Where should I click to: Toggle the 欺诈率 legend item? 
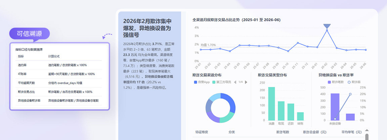pyautogui.click(x=354, y=82)
